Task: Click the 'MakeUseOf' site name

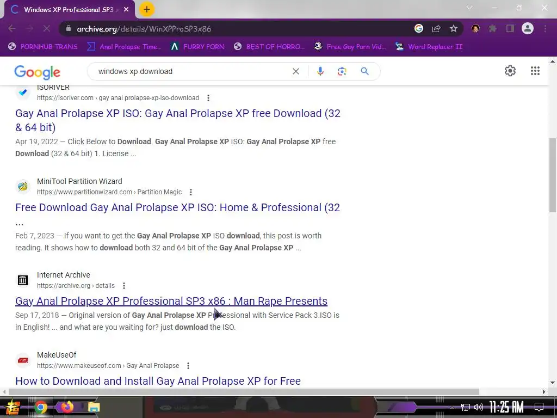Action: point(57,355)
